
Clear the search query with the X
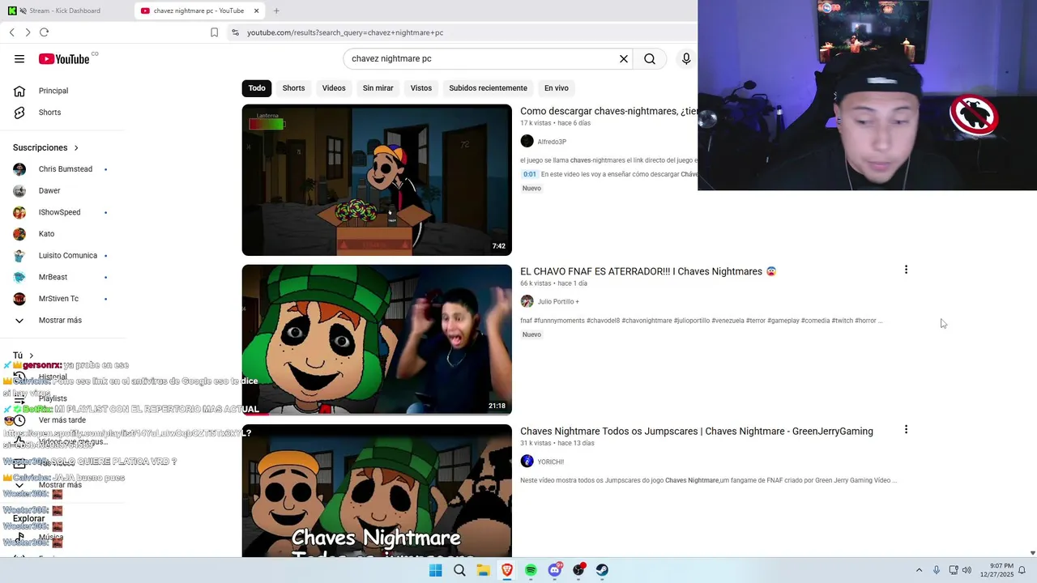(x=624, y=58)
